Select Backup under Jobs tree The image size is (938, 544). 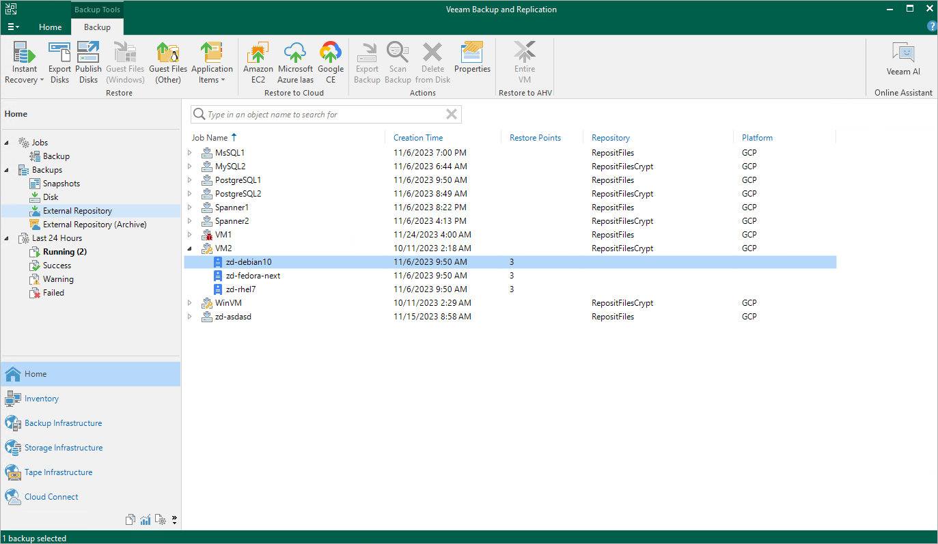pos(56,156)
